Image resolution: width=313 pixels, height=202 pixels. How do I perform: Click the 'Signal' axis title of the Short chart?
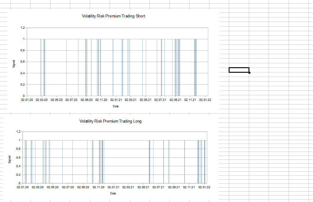click(x=14, y=64)
